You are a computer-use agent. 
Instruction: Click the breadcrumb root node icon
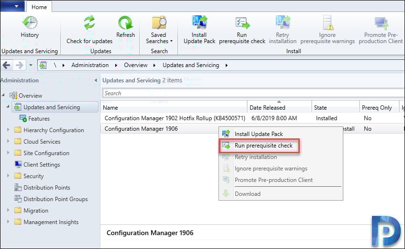43,65
